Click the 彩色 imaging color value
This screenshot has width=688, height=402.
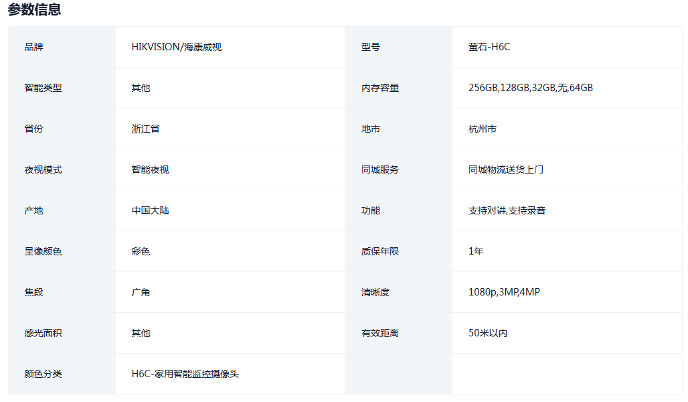(x=141, y=251)
